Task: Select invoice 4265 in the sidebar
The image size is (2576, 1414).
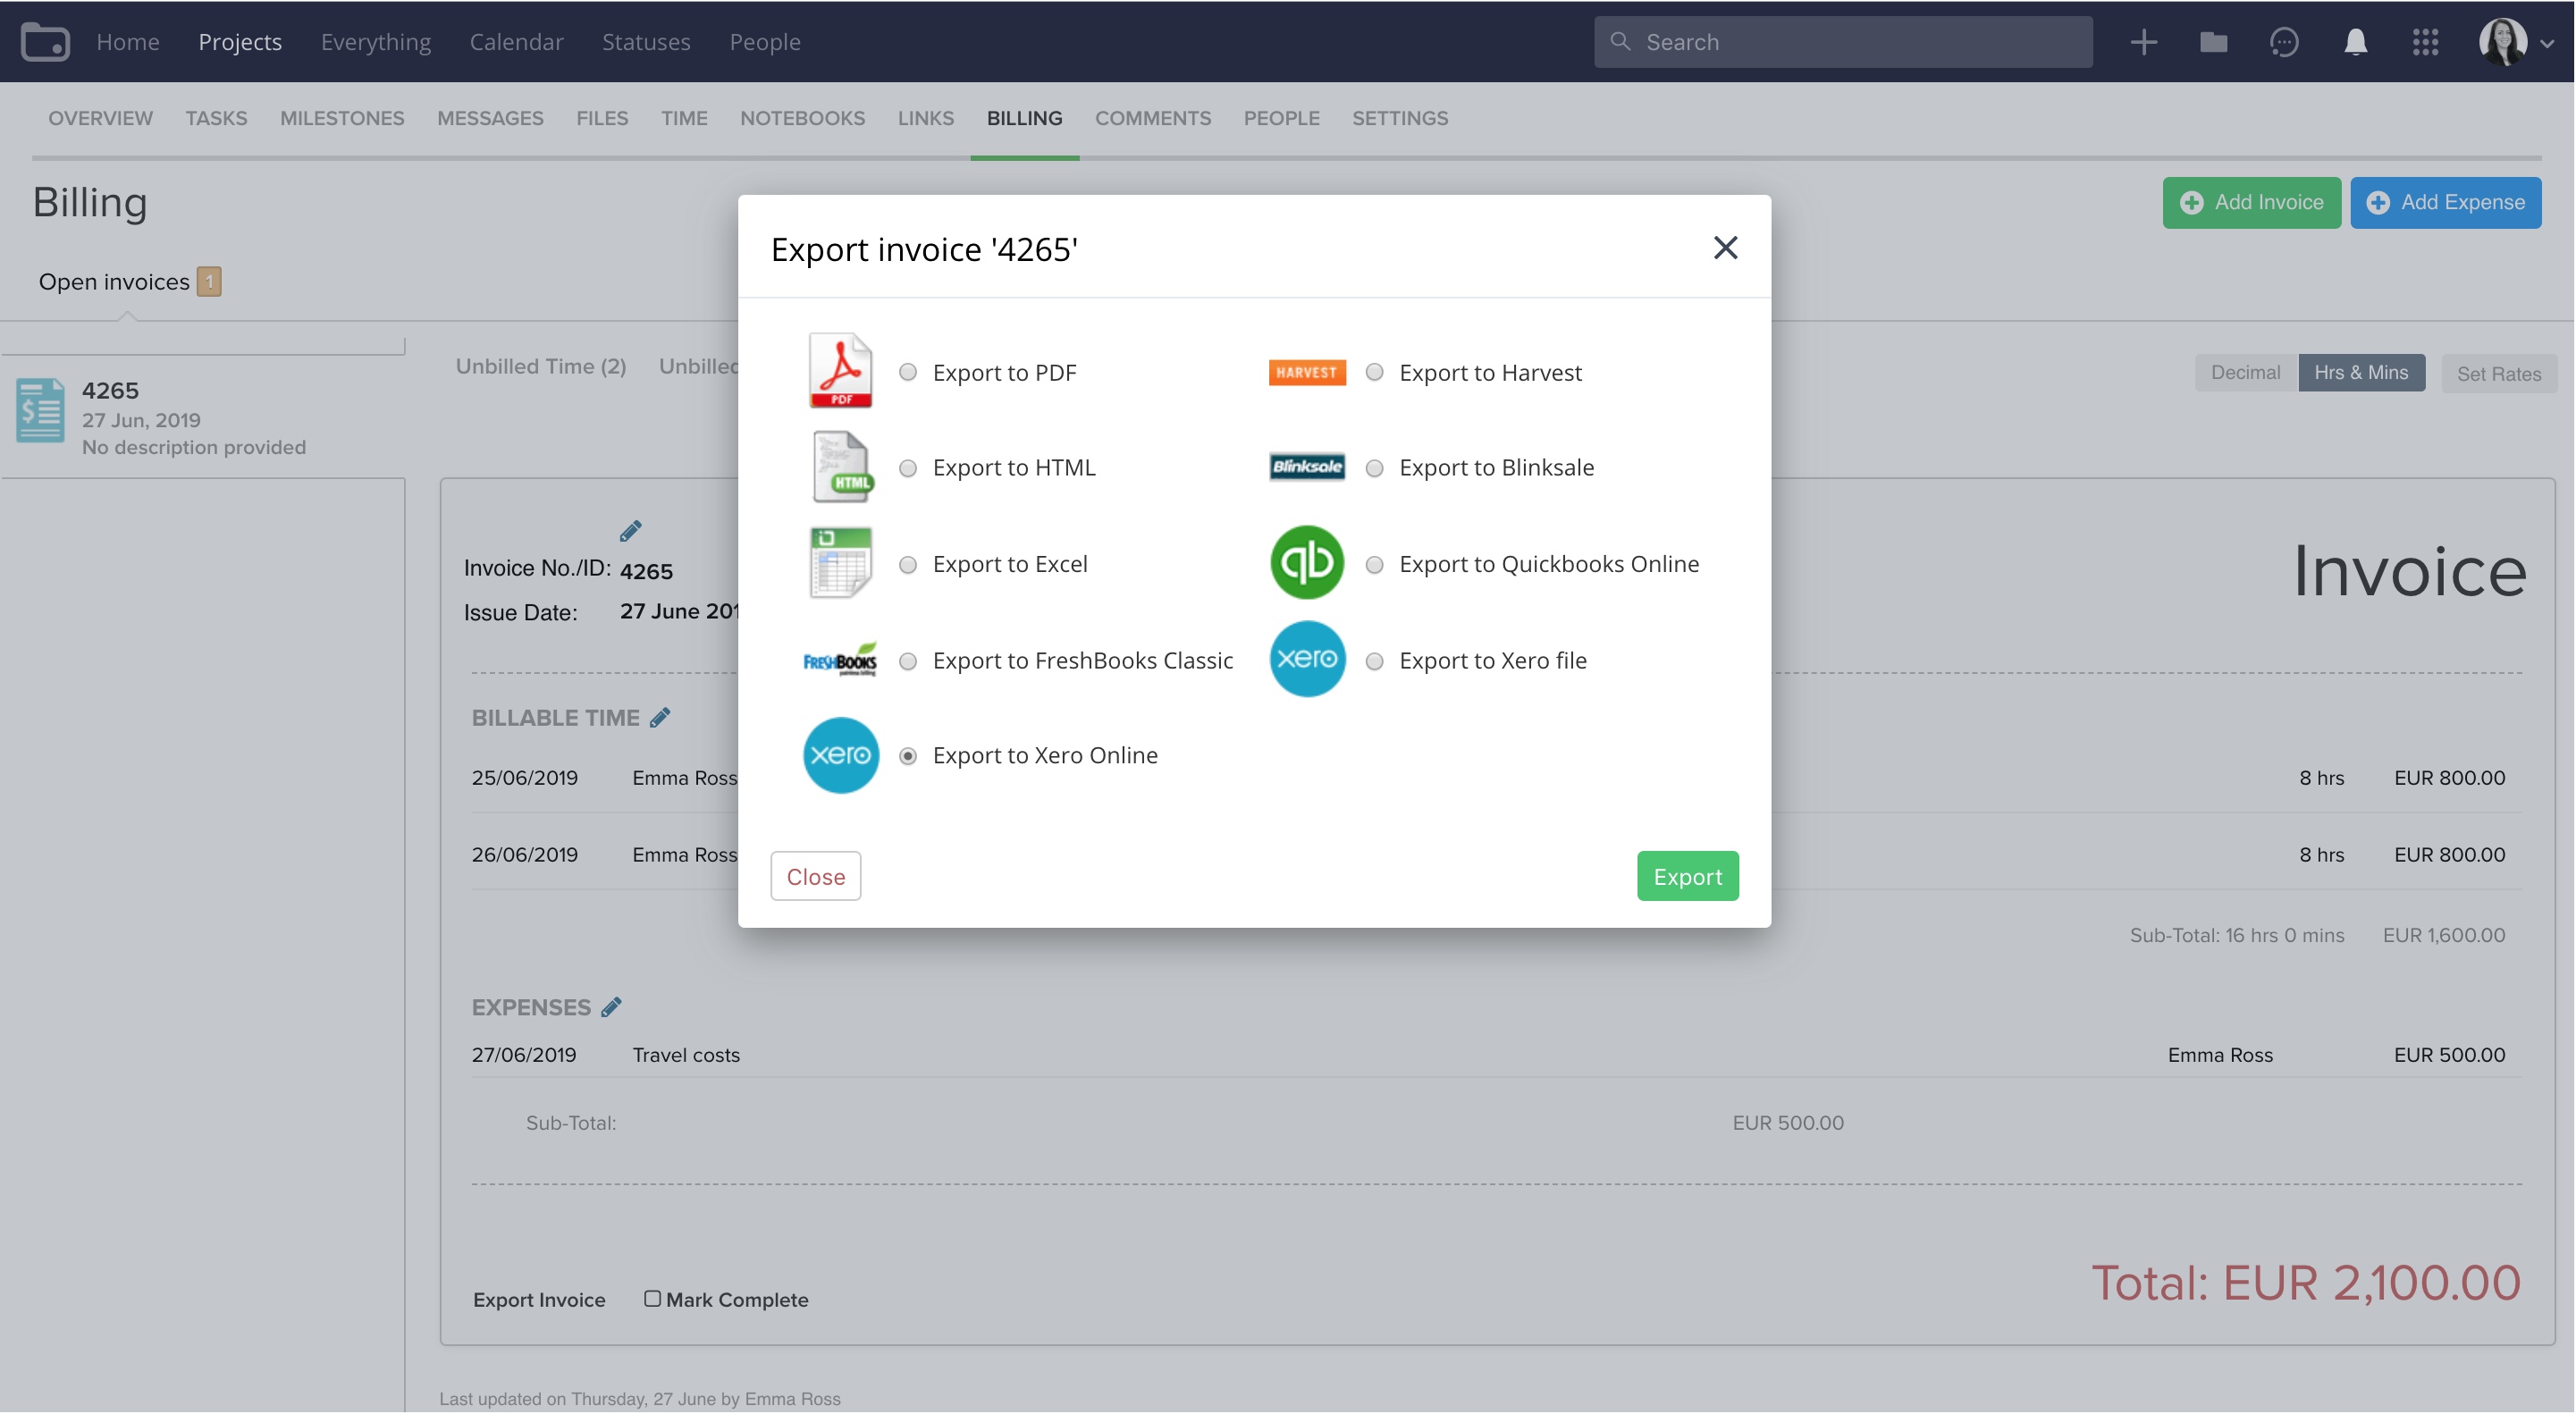Action: [x=203, y=417]
